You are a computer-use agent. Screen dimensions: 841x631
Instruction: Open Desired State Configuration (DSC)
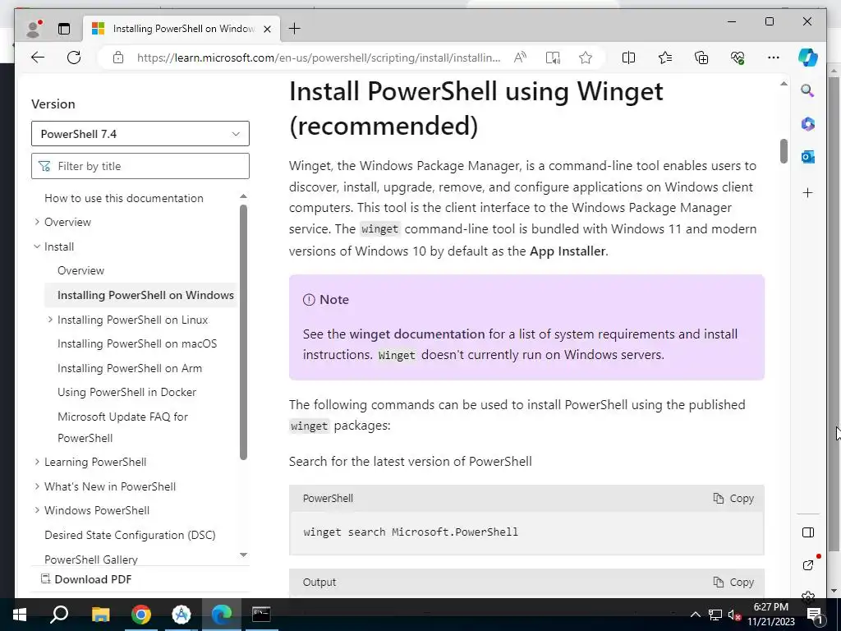[x=130, y=535]
